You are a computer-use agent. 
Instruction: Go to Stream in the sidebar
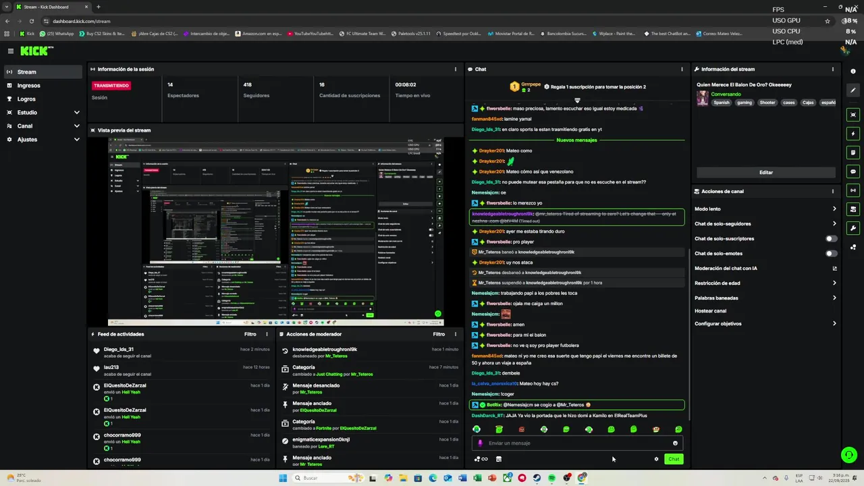coord(43,72)
